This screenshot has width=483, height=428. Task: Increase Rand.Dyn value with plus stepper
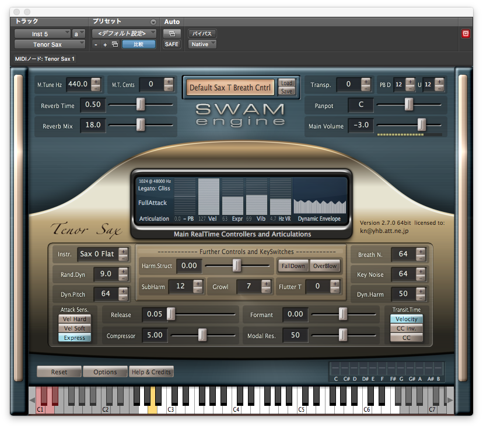click(123, 271)
